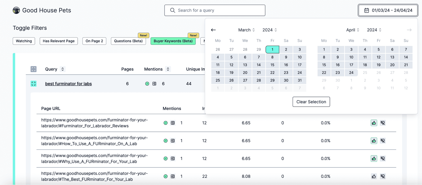Click the back arrow in the calendar popup
Viewport: 422px width, 185px height.
pyautogui.click(x=213, y=30)
